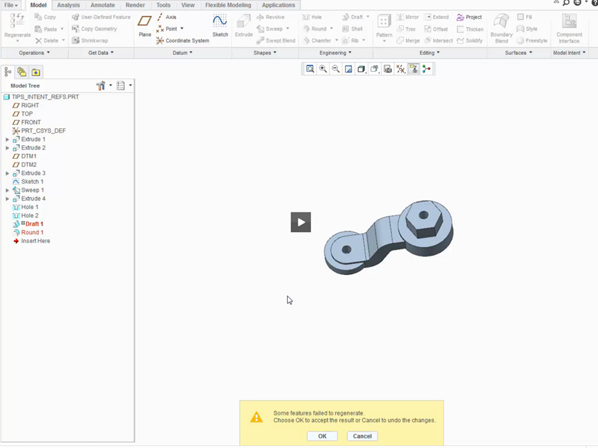The width and height of the screenshot is (598, 448).
Task: Click the Refit view icon
Action: 310,69
